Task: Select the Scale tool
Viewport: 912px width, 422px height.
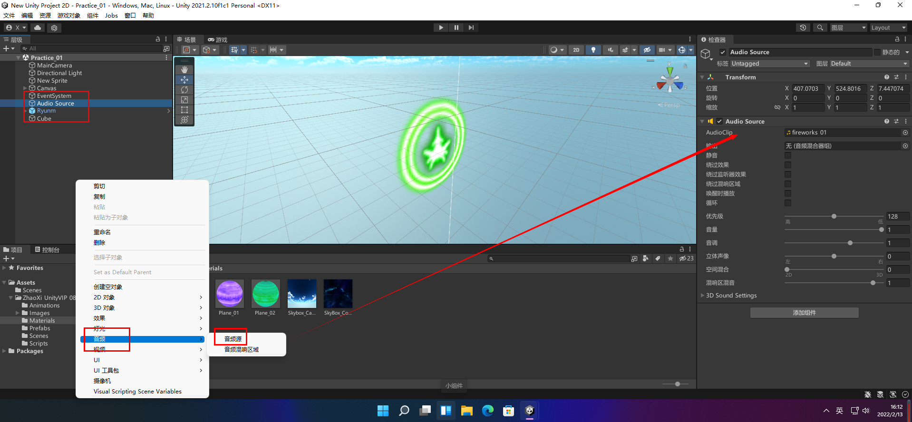Action: click(x=184, y=99)
